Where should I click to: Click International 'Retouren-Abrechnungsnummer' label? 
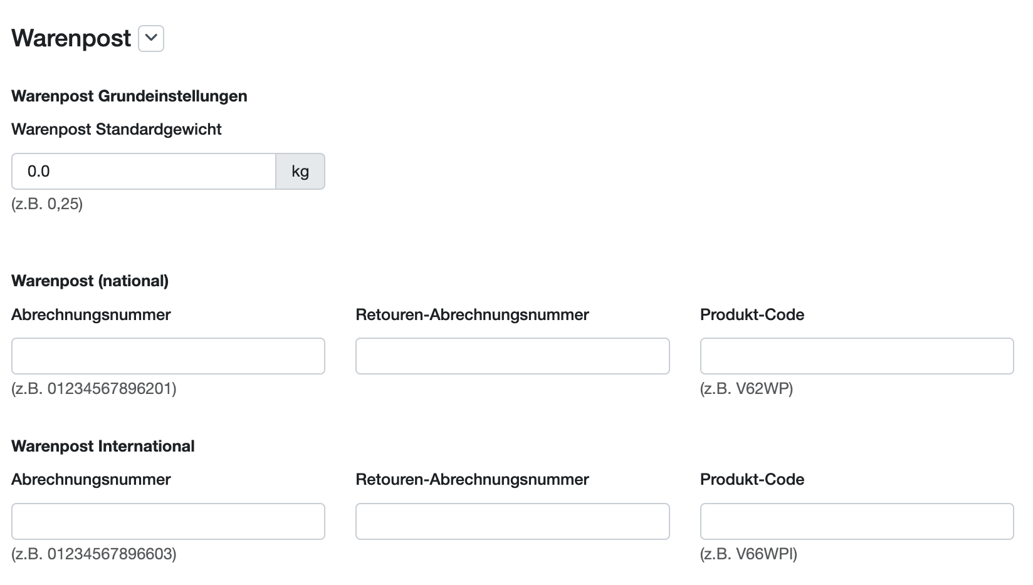pos(472,479)
